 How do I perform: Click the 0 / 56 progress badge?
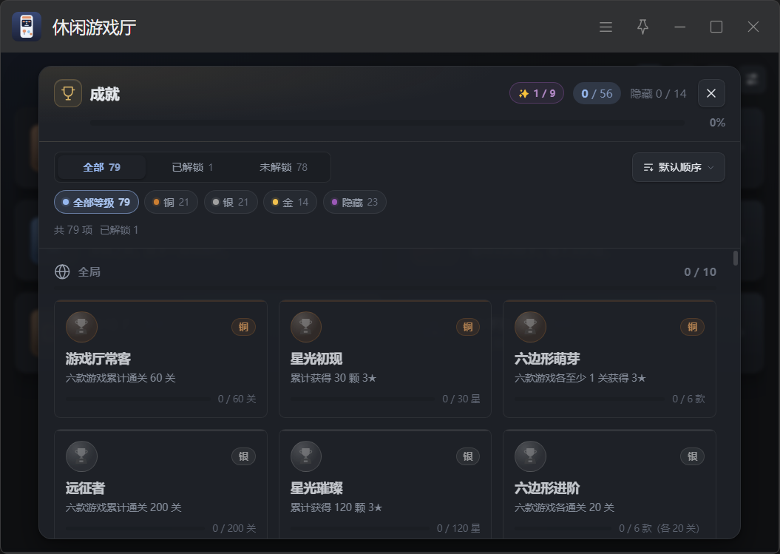pyautogui.click(x=597, y=93)
